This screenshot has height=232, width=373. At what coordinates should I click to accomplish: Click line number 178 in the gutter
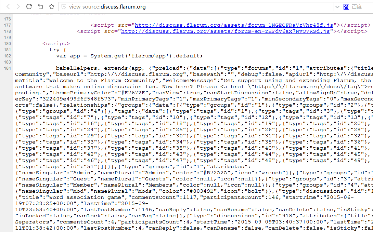click(8, 31)
